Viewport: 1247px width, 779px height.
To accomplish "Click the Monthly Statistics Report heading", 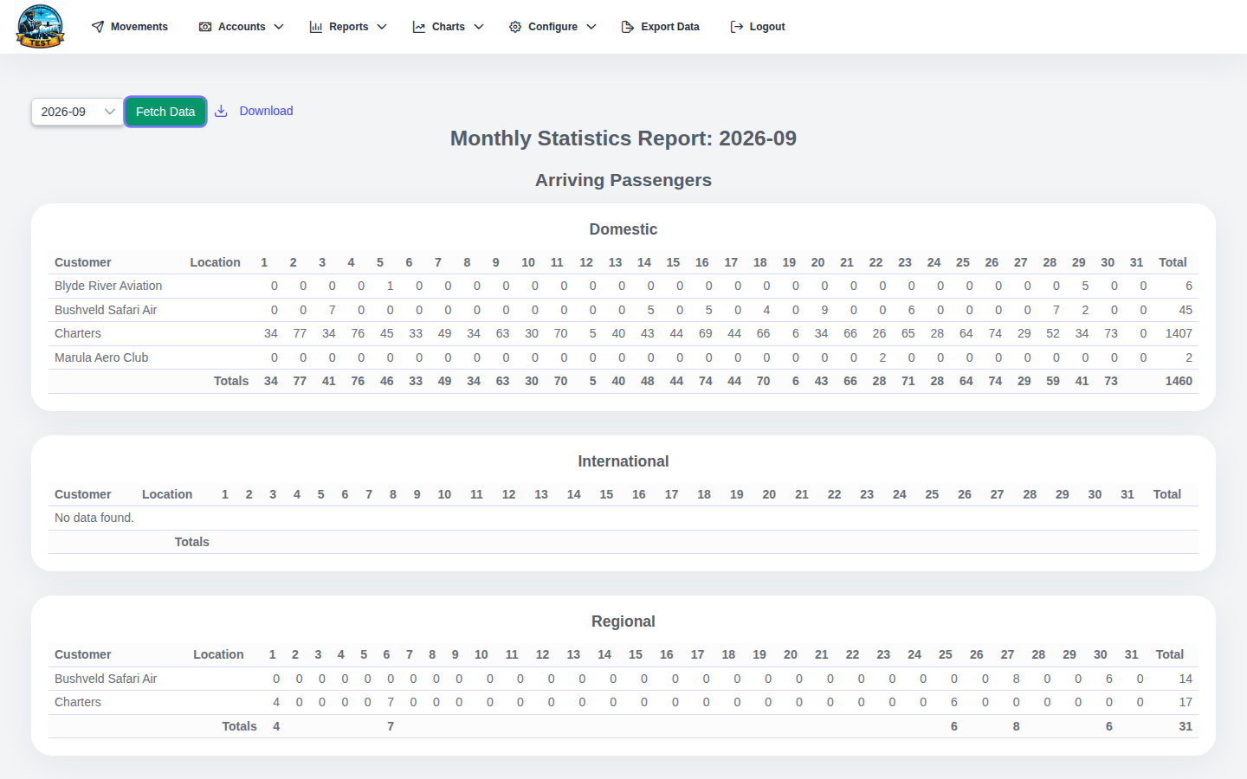I will [x=623, y=138].
